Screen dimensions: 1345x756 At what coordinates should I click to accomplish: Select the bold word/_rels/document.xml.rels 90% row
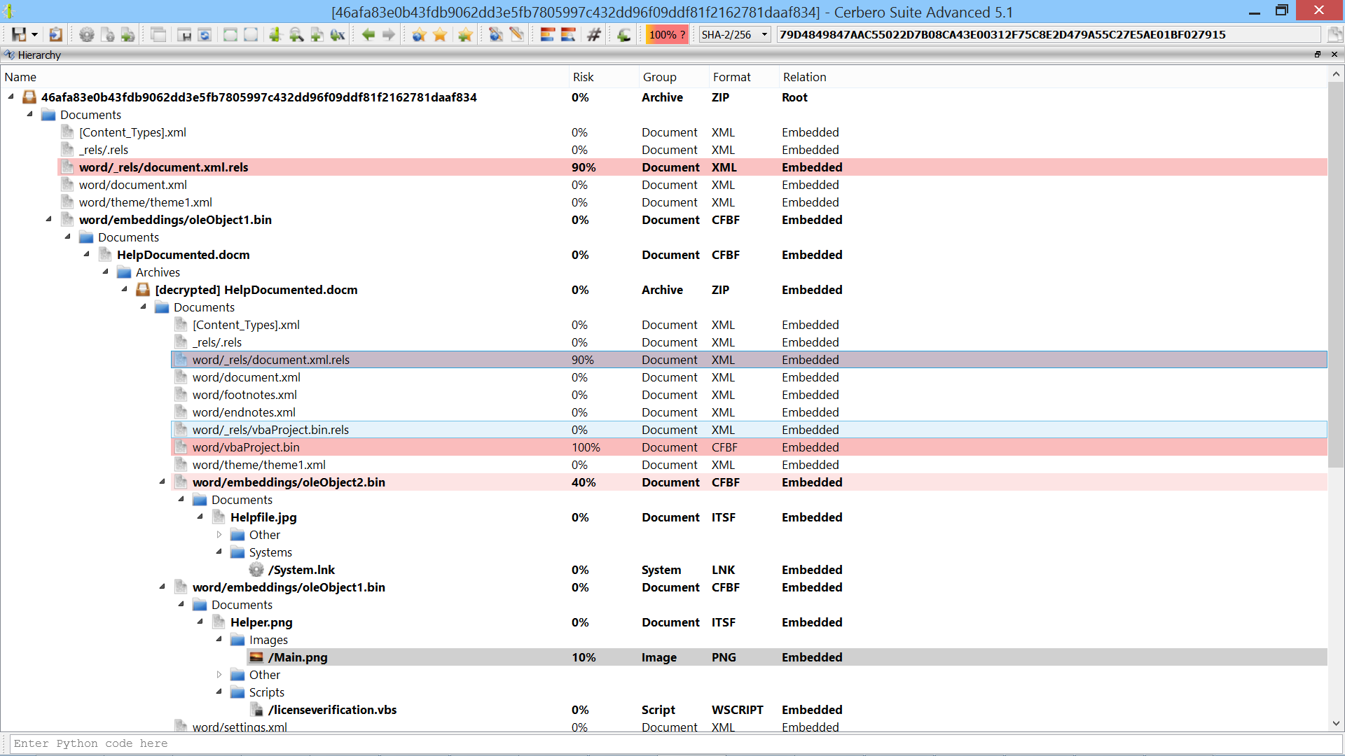pos(692,167)
